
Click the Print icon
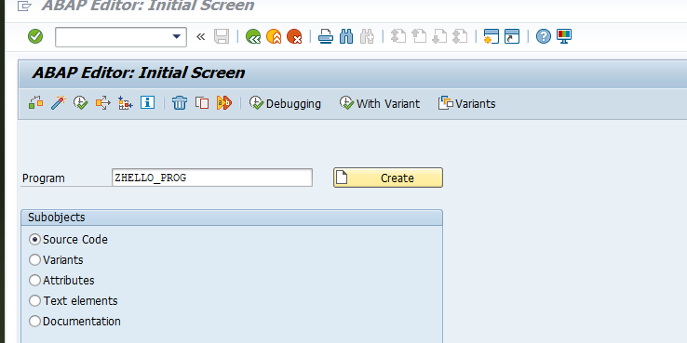tap(326, 36)
